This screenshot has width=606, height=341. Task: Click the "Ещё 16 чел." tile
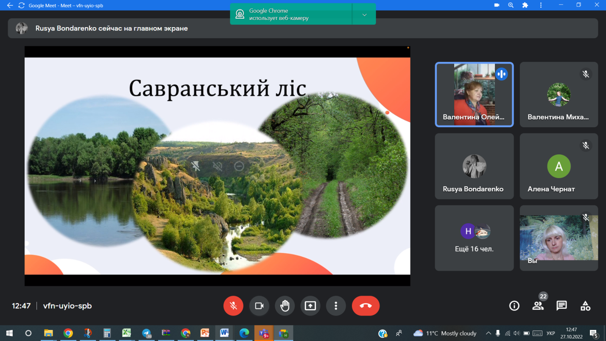click(x=474, y=238)
